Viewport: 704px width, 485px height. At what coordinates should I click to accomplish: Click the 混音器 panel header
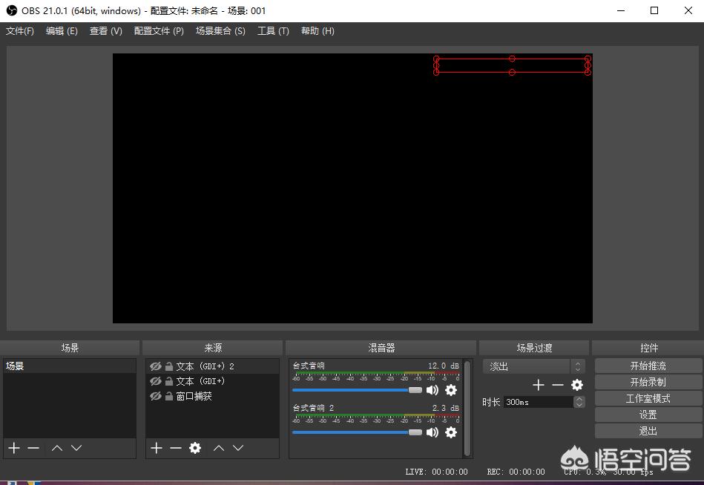[x=381, y=348]
